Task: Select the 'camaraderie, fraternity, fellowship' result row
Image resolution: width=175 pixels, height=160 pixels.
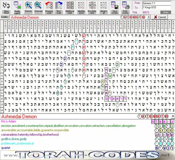Action: point(87,135)
